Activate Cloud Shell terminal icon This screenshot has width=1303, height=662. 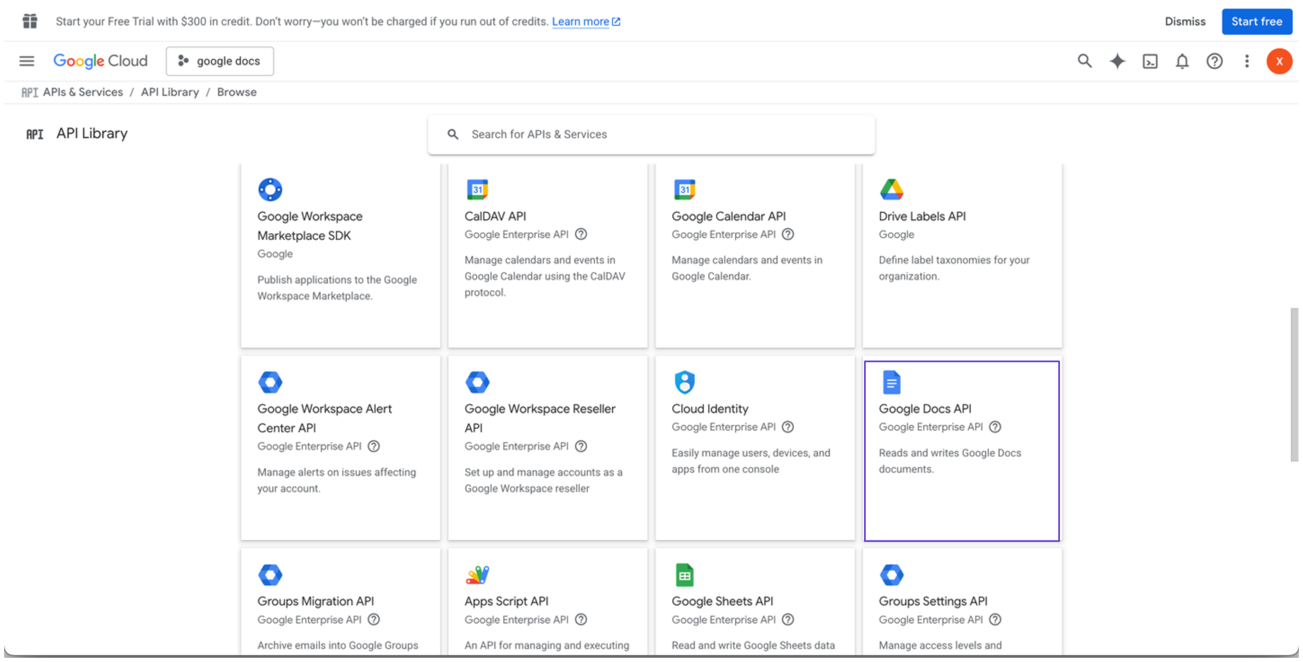(x=1149, y=61)
